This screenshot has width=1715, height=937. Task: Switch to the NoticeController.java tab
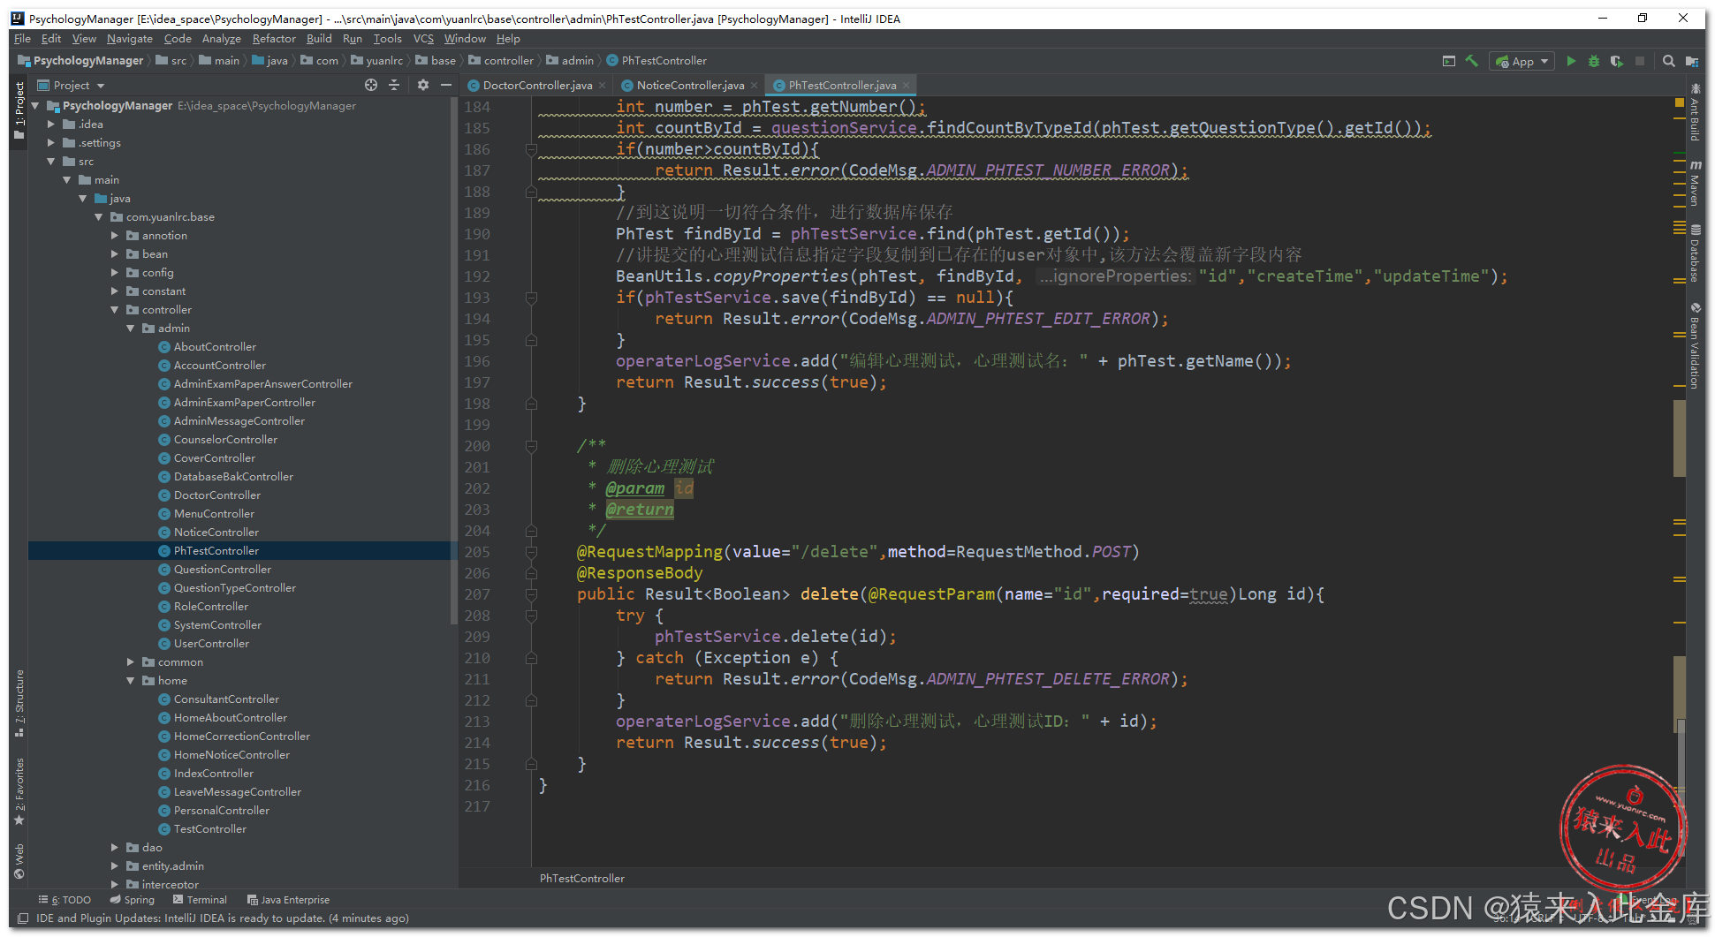click(x=689, y=85)
